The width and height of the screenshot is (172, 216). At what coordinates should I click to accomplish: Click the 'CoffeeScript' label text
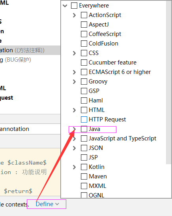coord(105,34)
